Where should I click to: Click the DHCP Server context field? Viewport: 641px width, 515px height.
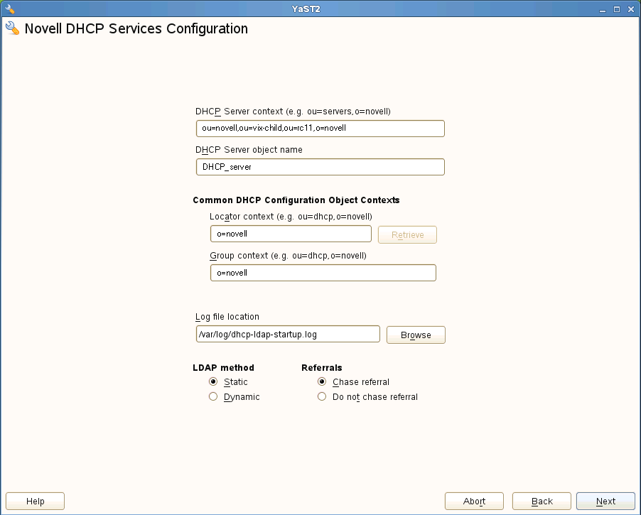tap(320, 129)
